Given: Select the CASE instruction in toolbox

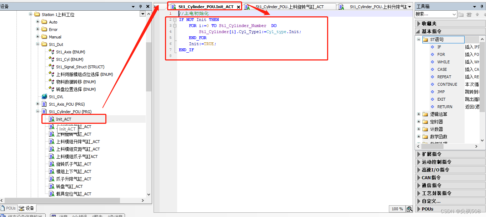Looking at the screenshot, I should coord(442,69).
